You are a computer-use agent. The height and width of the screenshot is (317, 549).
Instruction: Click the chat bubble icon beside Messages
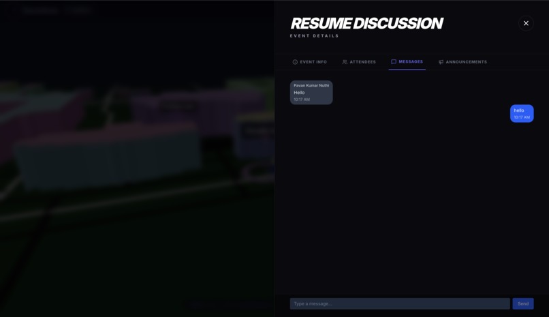coord(394,61)
